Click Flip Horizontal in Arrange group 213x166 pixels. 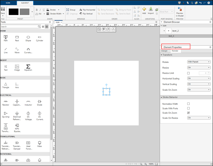(87, 10)
